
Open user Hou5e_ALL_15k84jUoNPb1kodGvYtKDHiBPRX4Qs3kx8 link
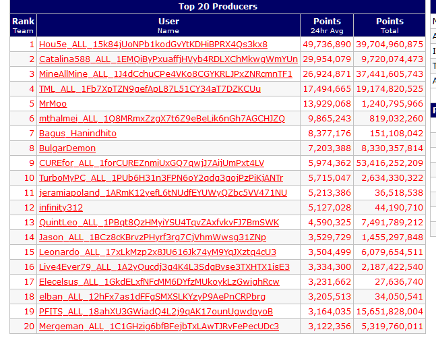tap(153, 45)
